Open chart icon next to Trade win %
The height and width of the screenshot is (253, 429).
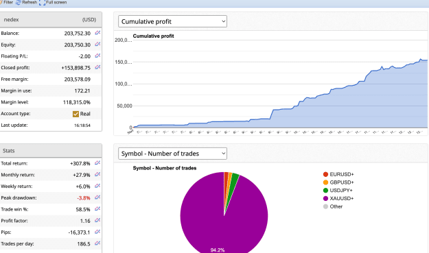(97, 209)
